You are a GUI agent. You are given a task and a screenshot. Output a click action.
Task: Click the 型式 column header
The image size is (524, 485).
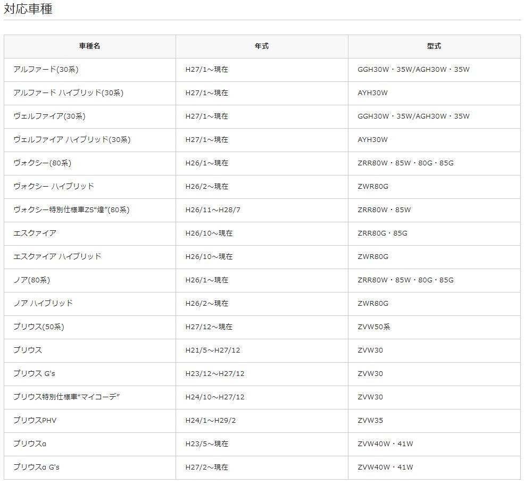pos(434,46)
